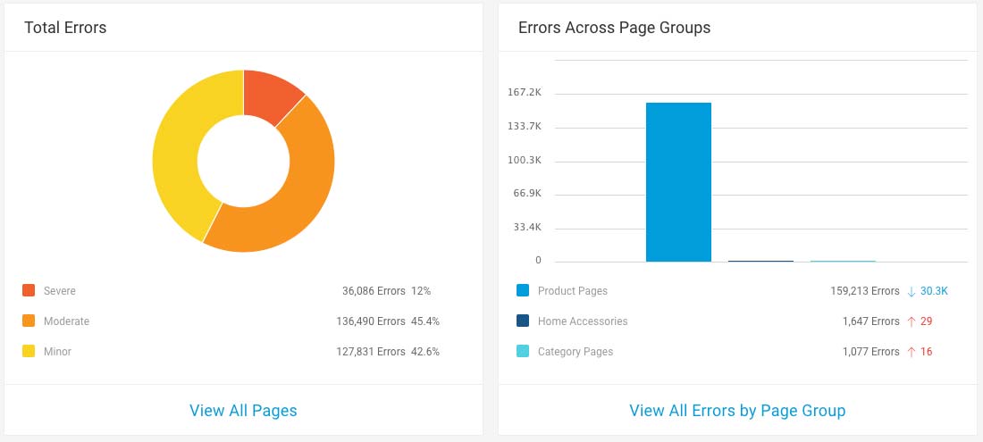
Task: Open the View All Pages link
Action: tap(243, 411)
